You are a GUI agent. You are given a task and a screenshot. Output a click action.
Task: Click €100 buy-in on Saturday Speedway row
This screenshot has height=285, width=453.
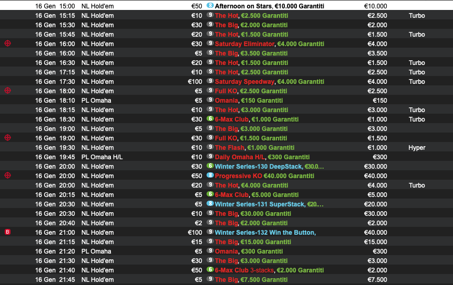[195, 82]
